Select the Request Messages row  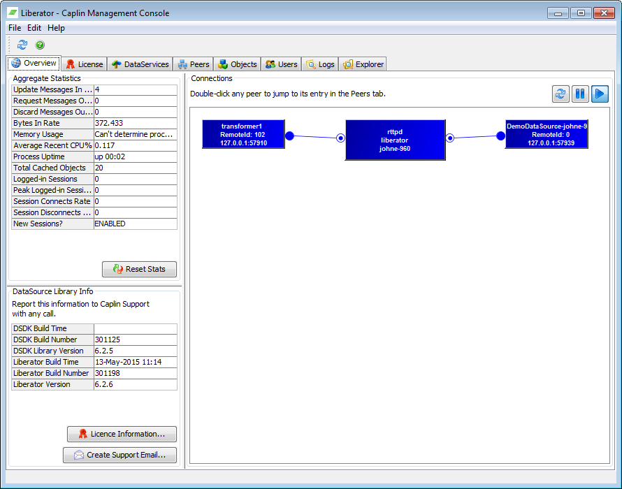[x=94, y=101]
